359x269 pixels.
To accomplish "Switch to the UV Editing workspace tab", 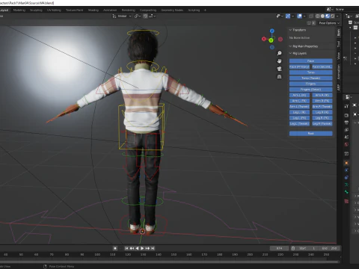I will click(x=54, y=10).
